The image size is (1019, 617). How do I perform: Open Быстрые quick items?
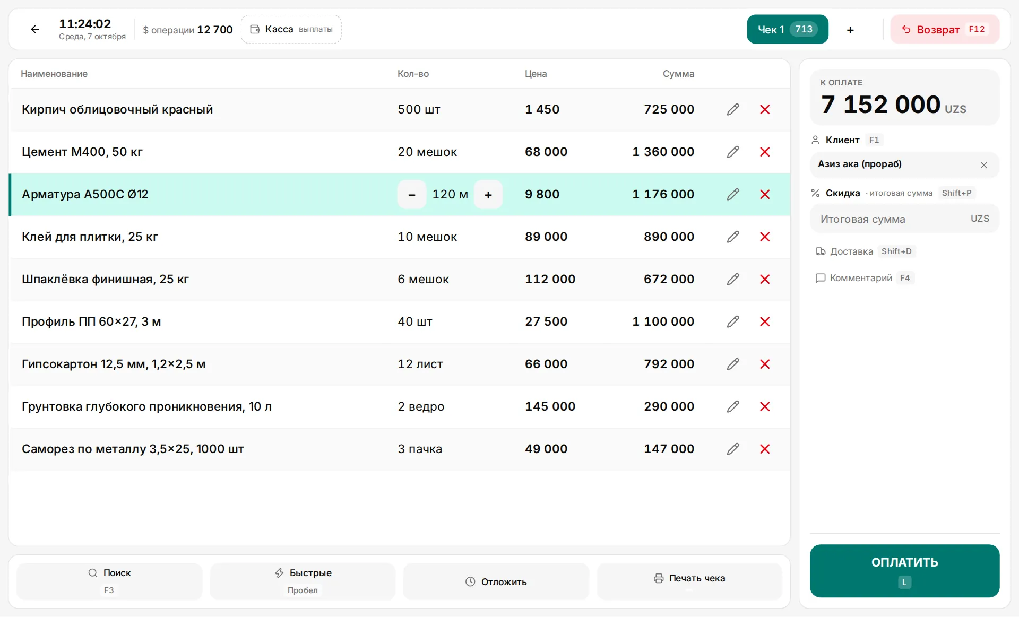[x=303, y=581]
